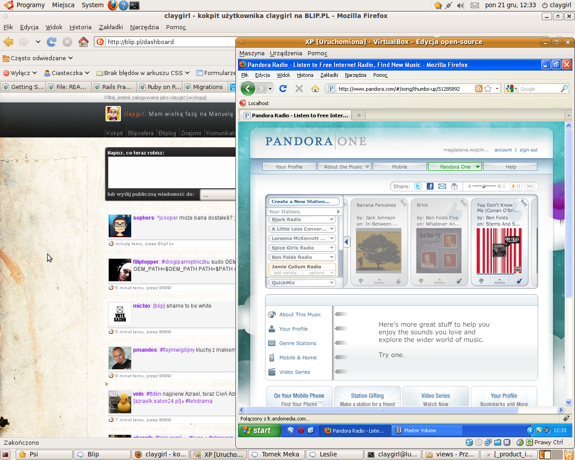Viewport: 575px width, 460px height.
Task: Open Historia menu in XP Firefox
Action: coord(305,75)
